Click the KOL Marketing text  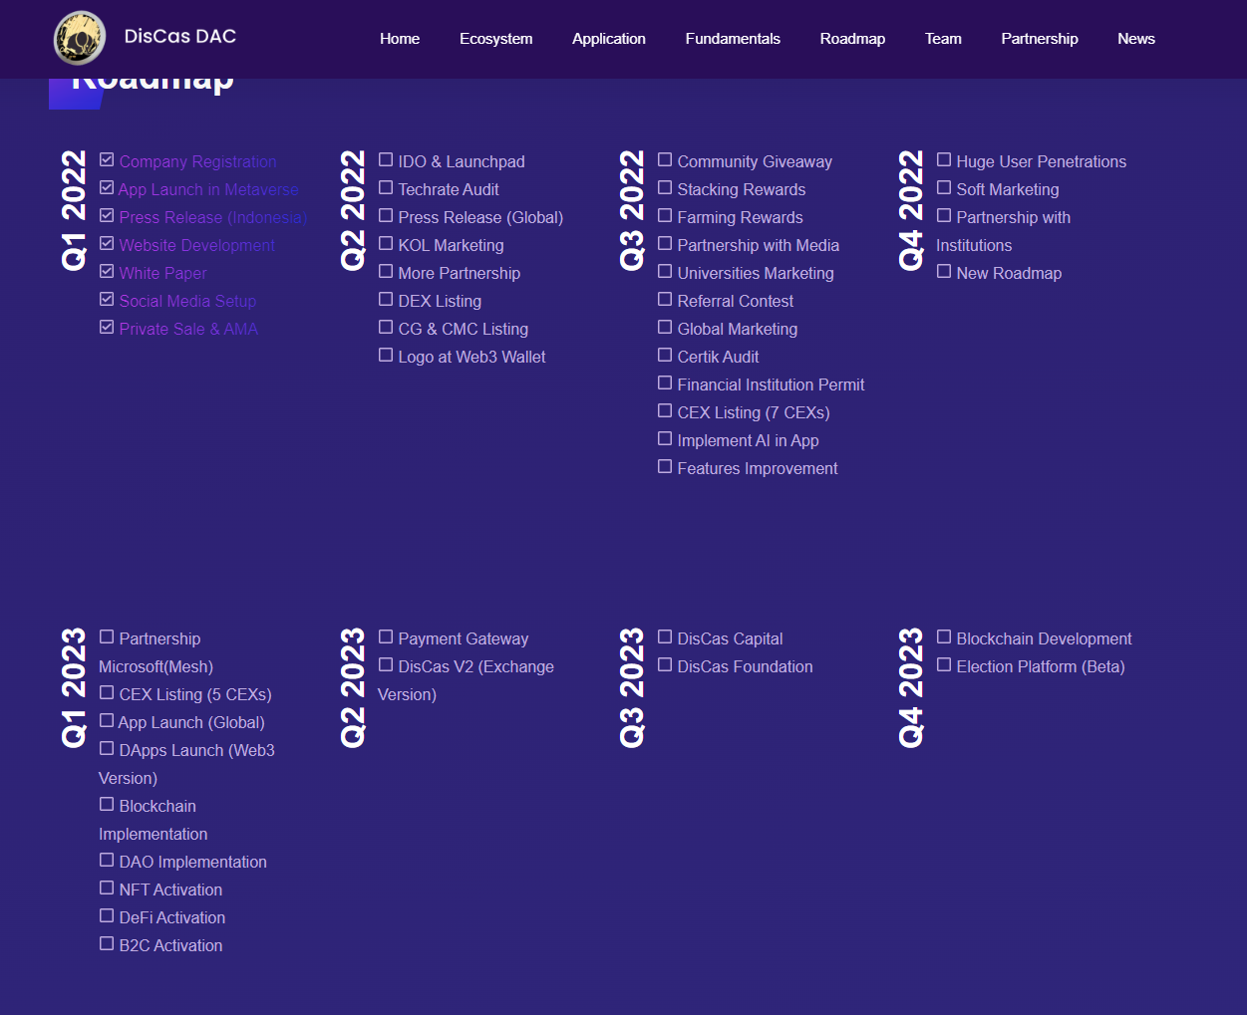point(451,245)
